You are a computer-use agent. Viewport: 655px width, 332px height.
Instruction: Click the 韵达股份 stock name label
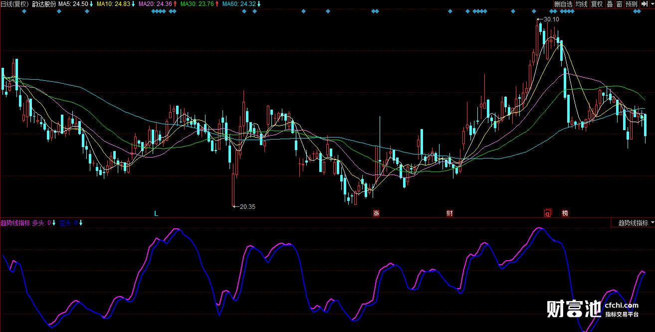44,4
